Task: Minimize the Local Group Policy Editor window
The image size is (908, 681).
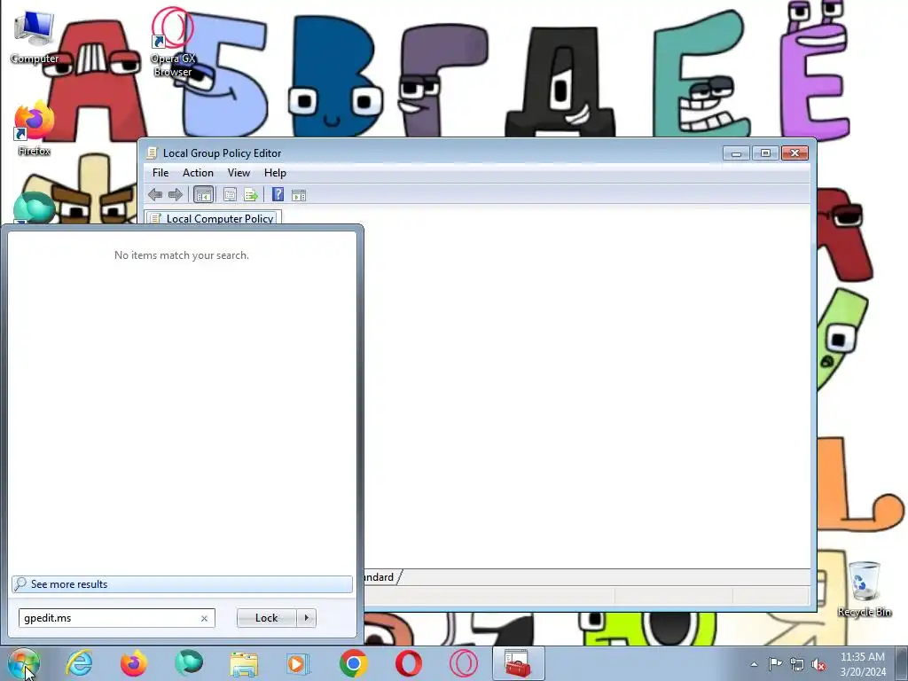Action: [736, 153]
